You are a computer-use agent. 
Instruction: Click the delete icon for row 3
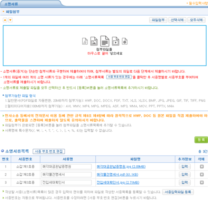201,182
